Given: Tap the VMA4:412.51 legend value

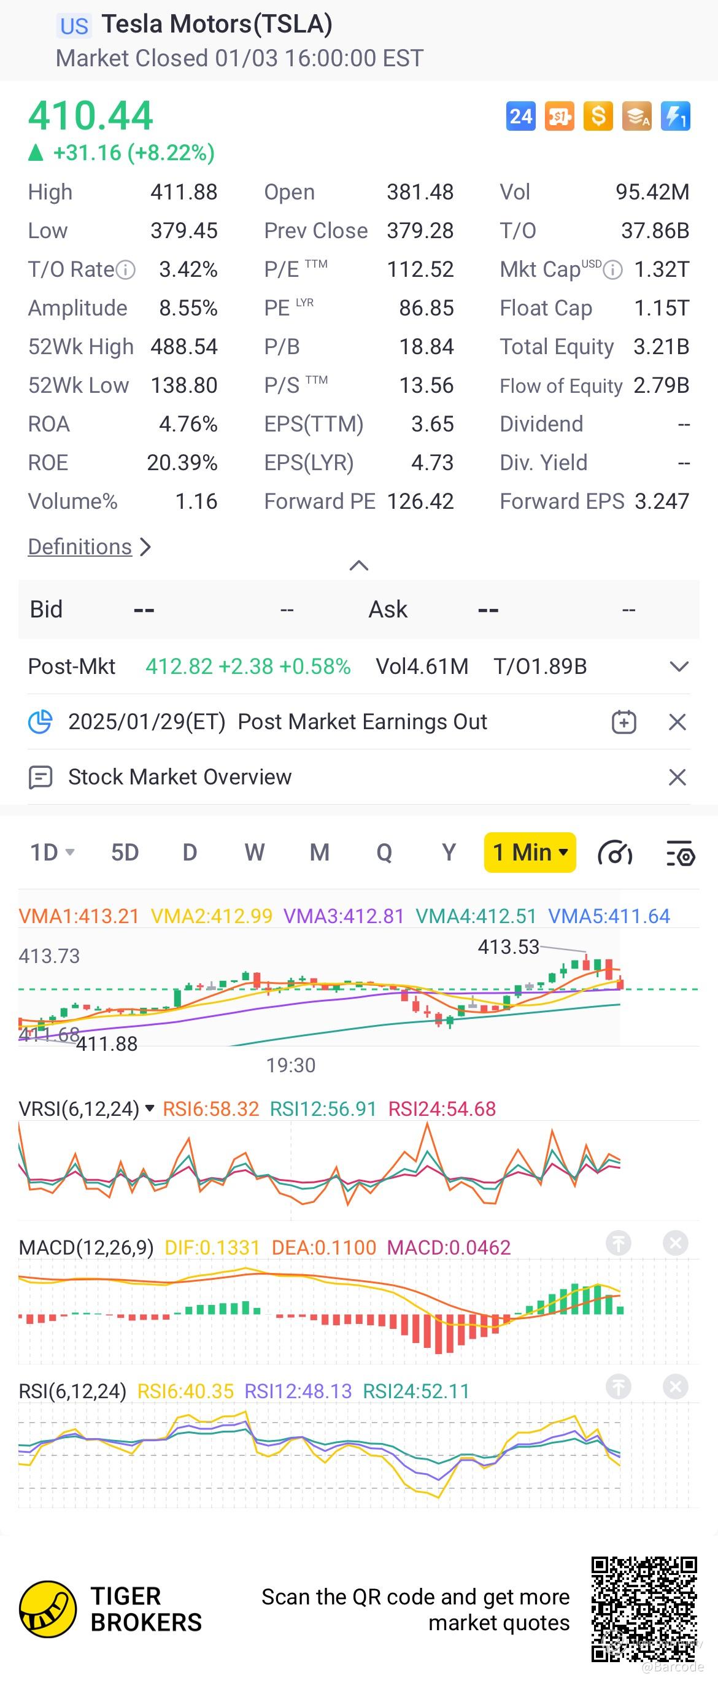Looking at the screenshot, I should pos(476,916).
